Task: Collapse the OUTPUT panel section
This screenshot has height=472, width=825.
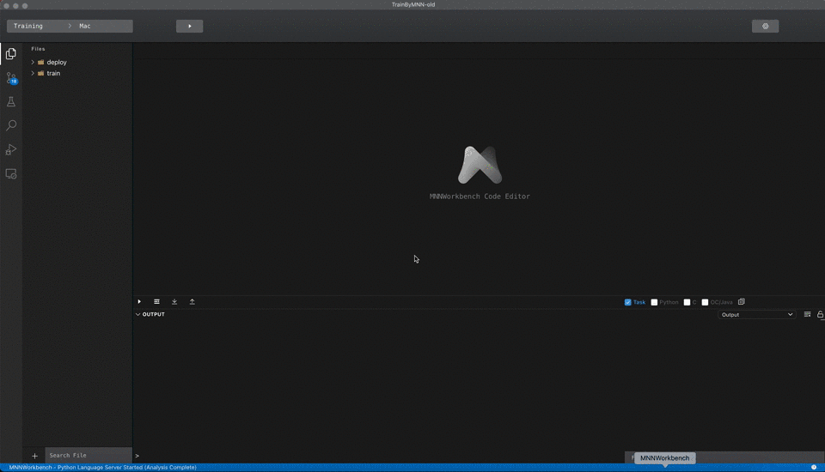Action: [137, 314]
